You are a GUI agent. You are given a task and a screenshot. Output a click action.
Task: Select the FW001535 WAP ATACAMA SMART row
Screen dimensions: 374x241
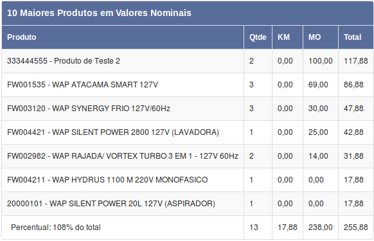tap(188, 85)
